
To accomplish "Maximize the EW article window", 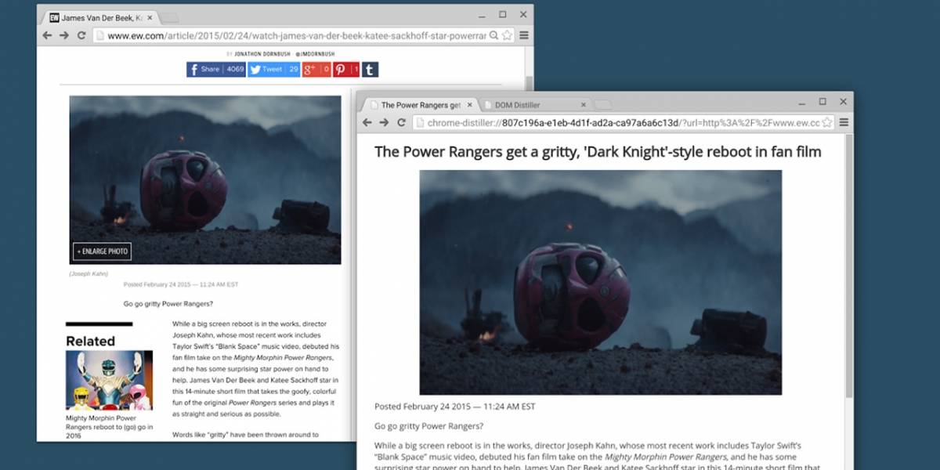I will [502, 14].
